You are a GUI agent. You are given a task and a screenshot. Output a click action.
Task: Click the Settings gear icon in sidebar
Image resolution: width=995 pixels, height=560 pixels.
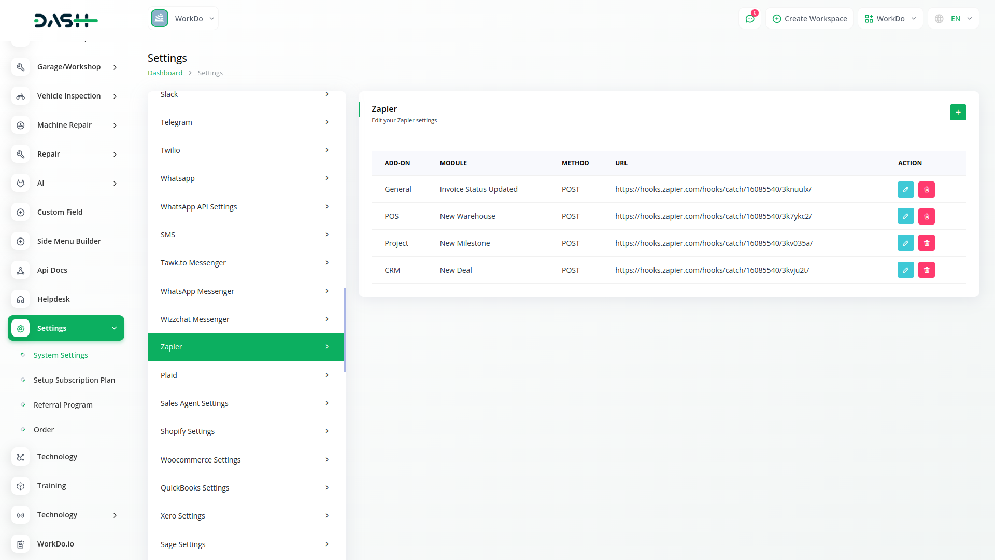tap(21, 328)
